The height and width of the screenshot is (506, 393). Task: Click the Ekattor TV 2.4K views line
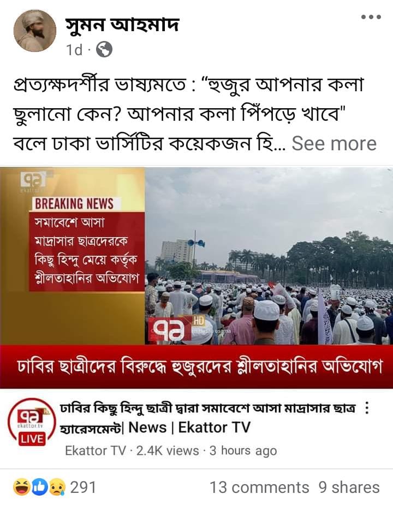171,450
